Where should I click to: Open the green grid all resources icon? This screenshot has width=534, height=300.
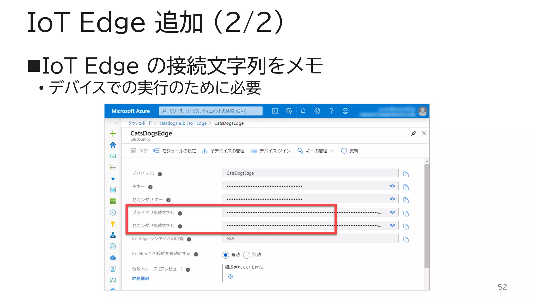coord(113,201)
